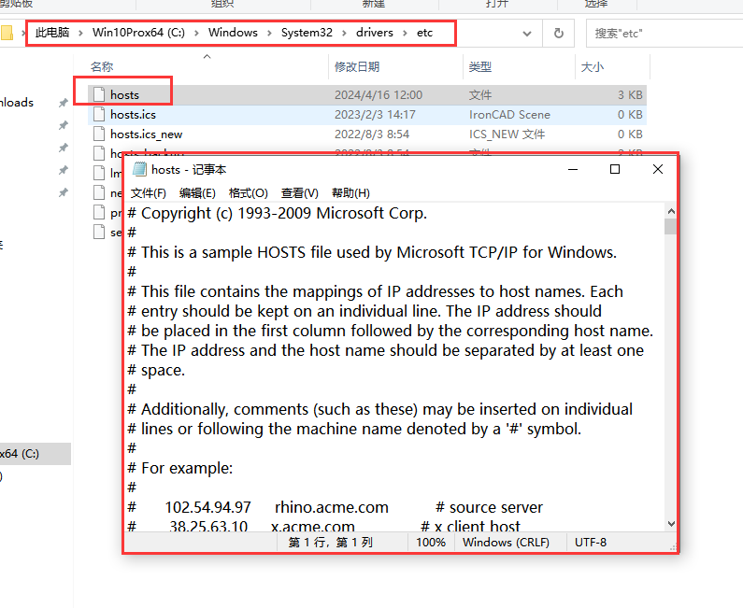Click ICS_NEW 文件 type cell
Screen dimensions: 743x608
pos(507,134)
